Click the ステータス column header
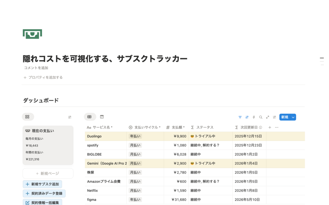 [210, 127]
